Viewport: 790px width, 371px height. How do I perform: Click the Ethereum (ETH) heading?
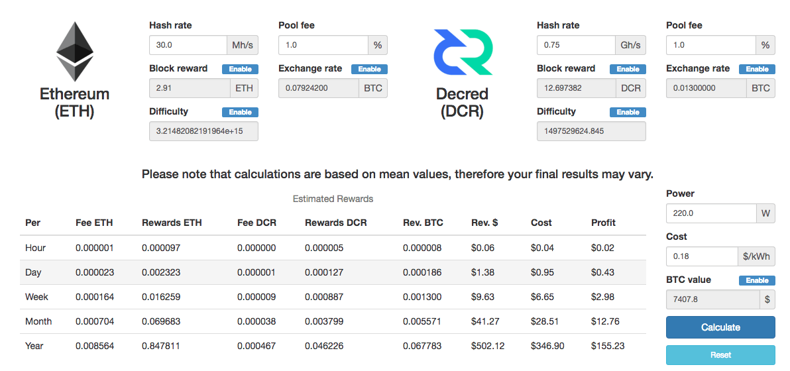pos(75,102)
